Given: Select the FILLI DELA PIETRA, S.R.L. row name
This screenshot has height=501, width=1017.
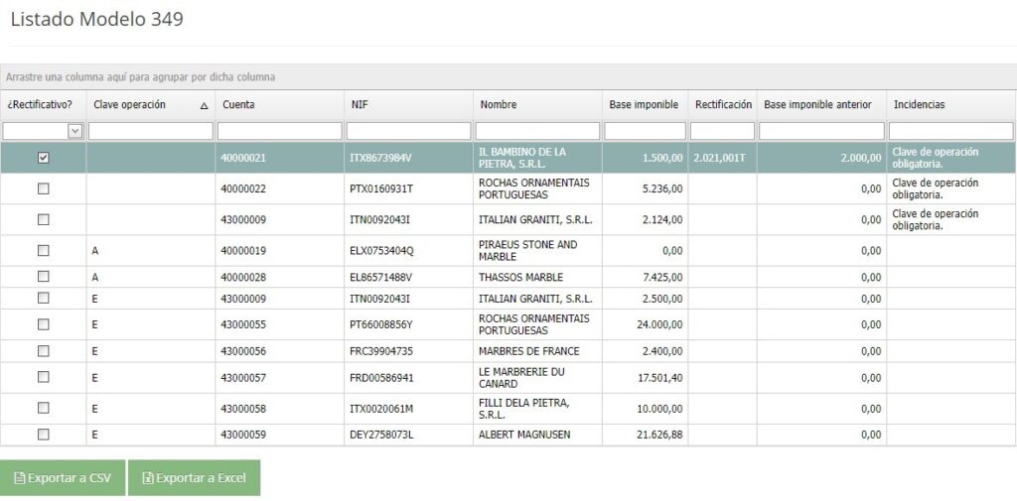Looking at the screenshot, I should pos(523,409).
